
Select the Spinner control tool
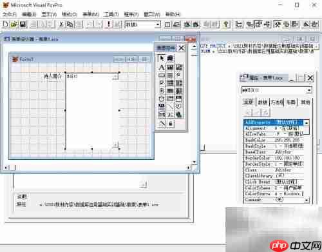click(x=162, y=91)
